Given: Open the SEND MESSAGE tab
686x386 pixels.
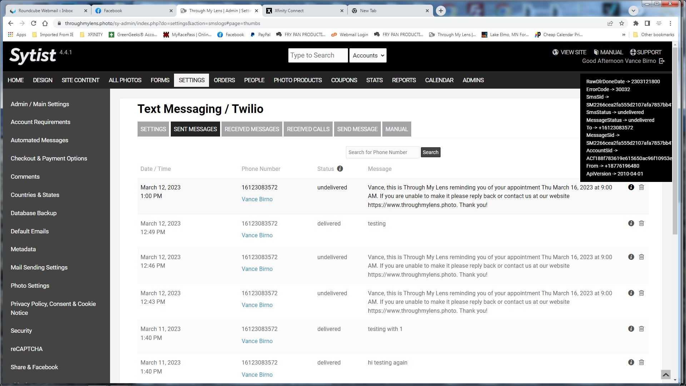Looking at the screenshot, I should [x=357, y=129].
